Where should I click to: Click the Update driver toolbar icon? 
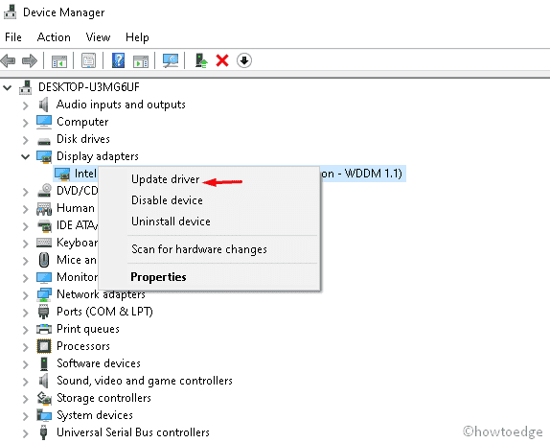click(201, 60)
